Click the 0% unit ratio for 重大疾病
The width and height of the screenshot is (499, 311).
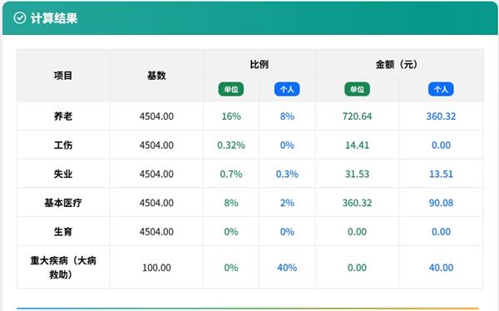tap(231, 268)
